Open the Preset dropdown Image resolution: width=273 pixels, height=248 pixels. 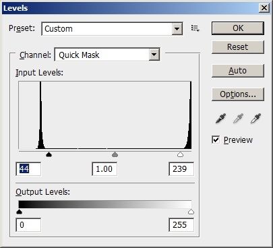[x=112, y=29]
